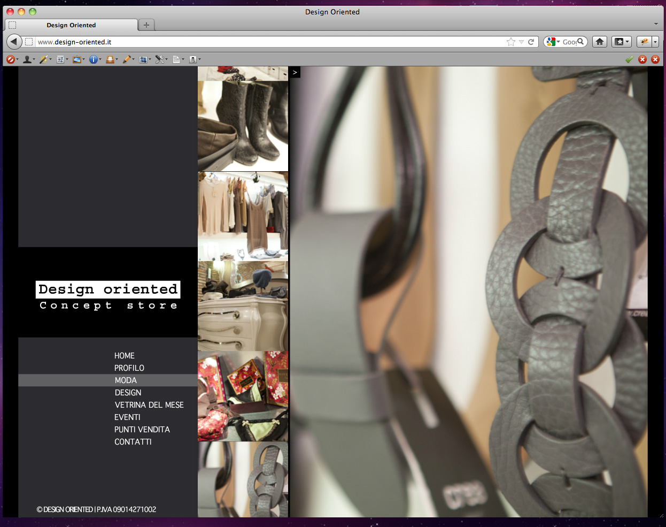View the leather chain belt thumbnail

(x=243, y=479)
